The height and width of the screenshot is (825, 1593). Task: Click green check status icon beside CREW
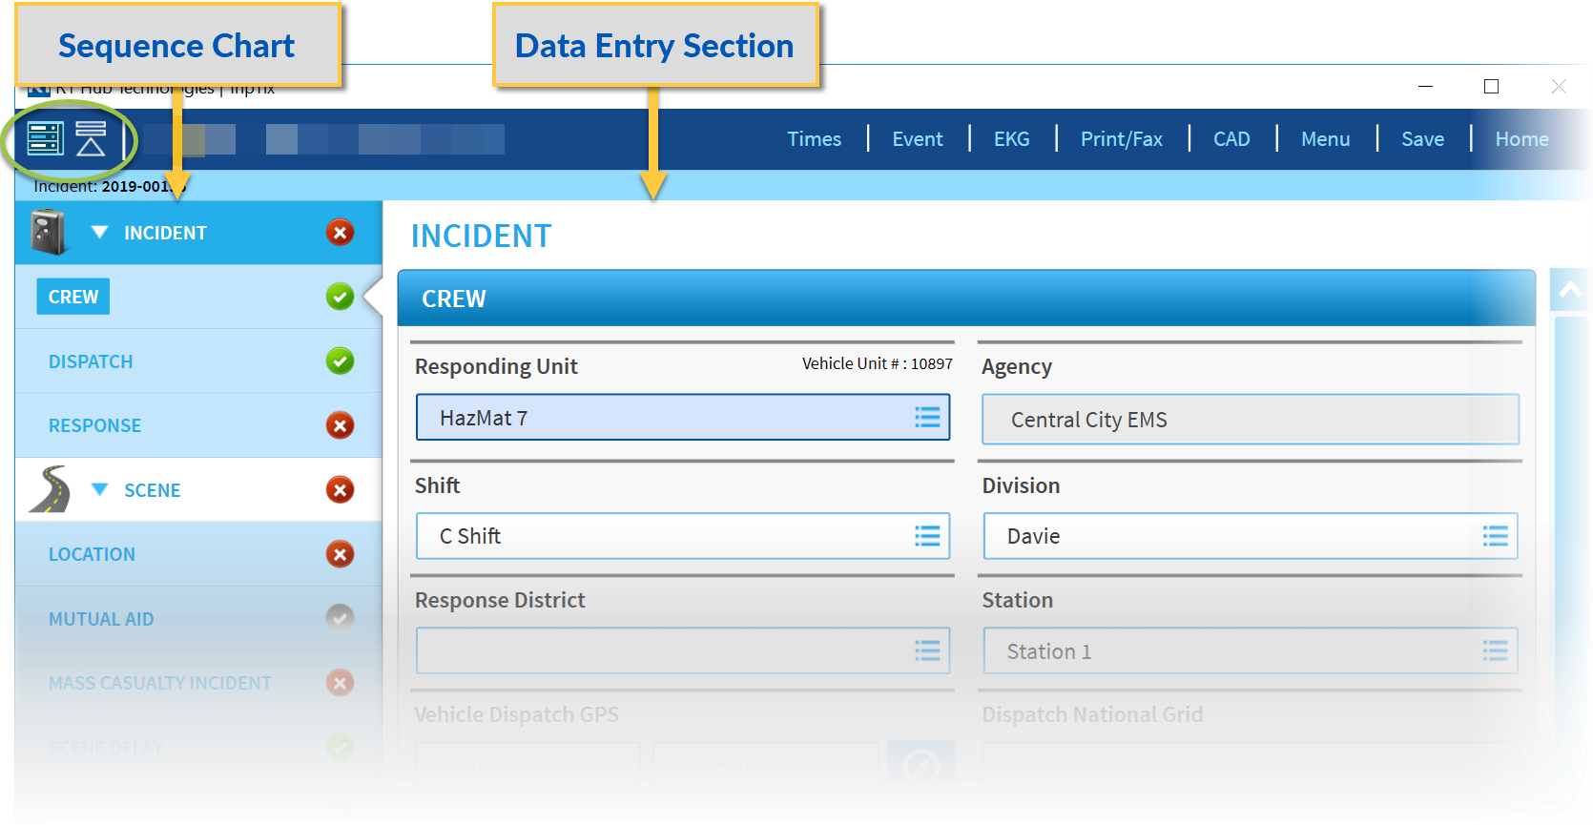pos(340,297)
